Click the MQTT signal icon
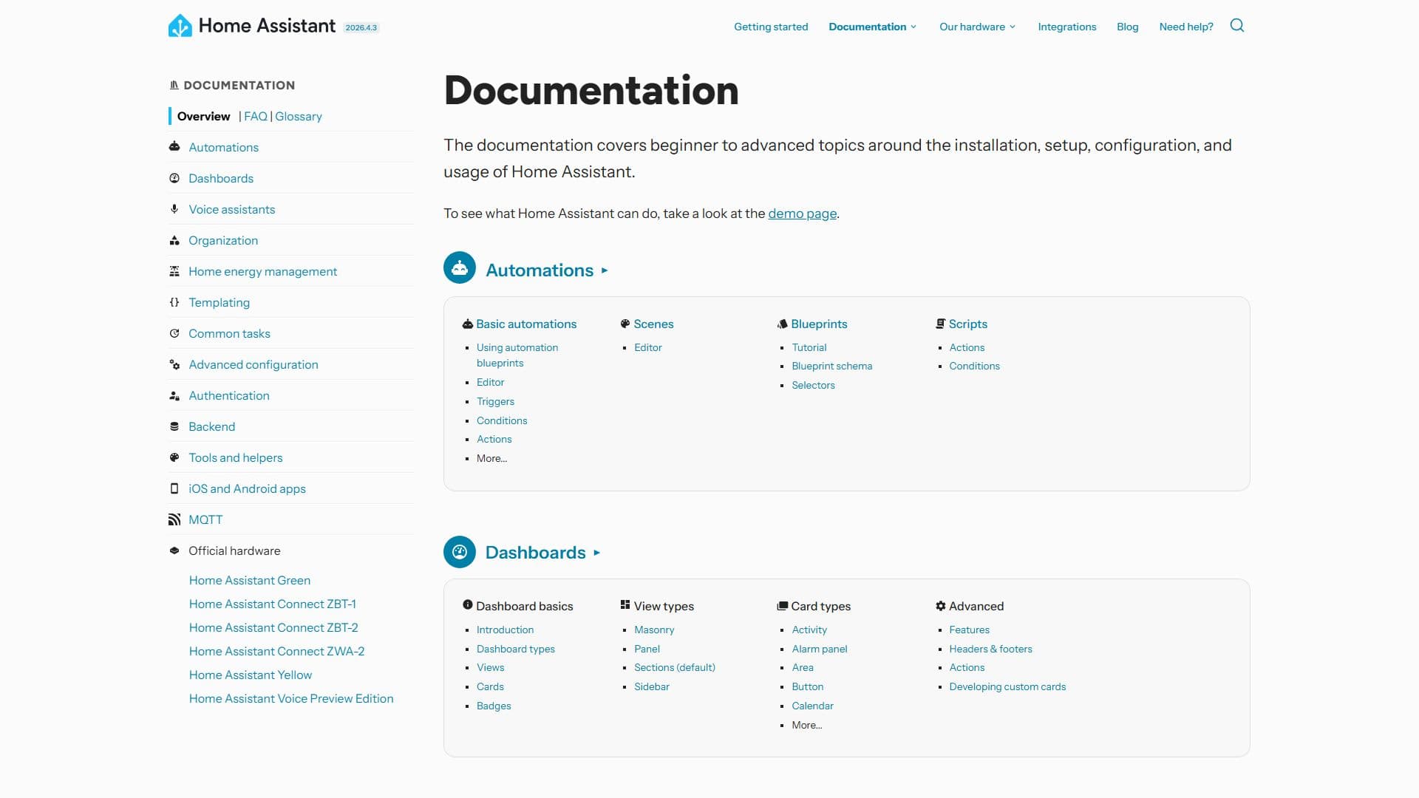This screenshot has height=798, width=1419. 174,519
